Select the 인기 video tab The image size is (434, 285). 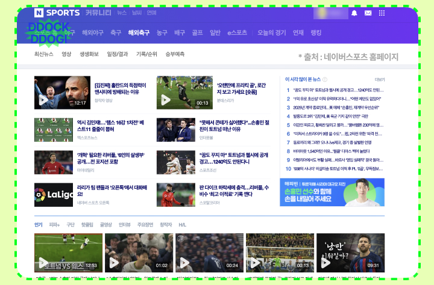[39, 225]
